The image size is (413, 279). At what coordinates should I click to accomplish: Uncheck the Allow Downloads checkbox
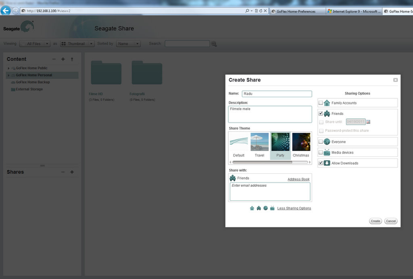[321, 163]
